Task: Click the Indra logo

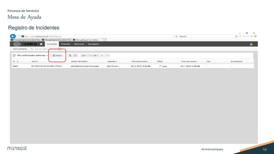Action: point(25,44)
